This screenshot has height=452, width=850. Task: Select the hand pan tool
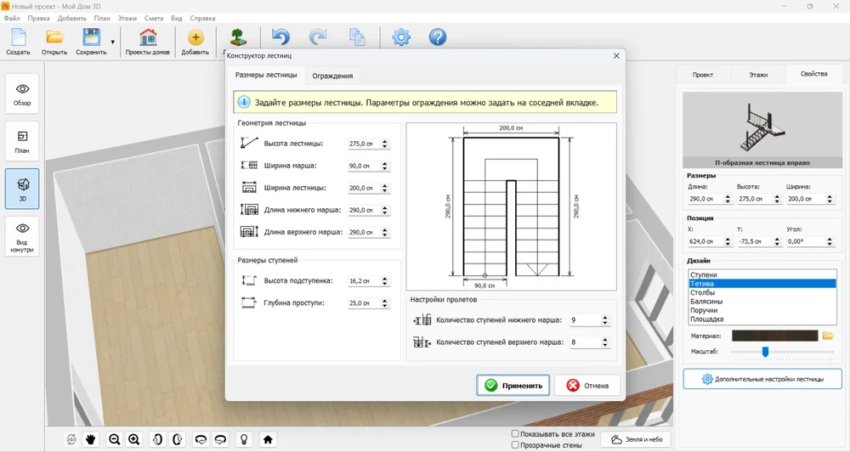click(91, 439)
